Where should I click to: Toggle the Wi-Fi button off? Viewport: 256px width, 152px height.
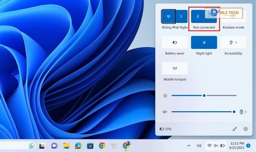(x=168, y=16)
